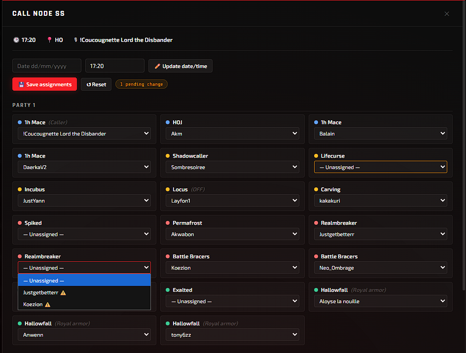
Task: Click the HOJ slot label
Action: tap(177, 122)
